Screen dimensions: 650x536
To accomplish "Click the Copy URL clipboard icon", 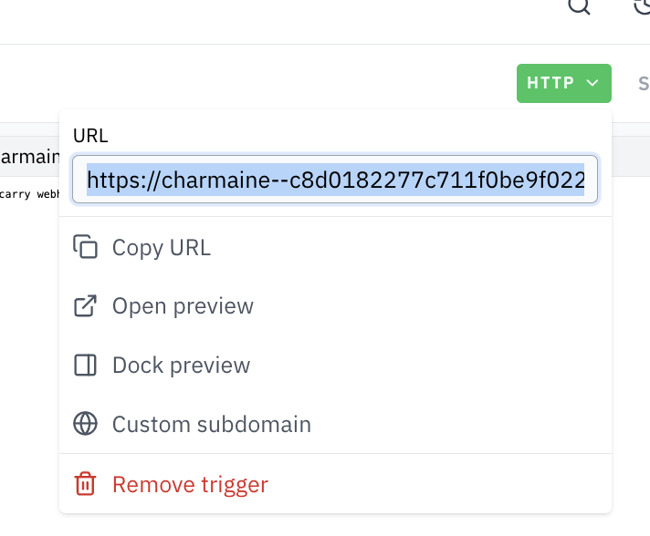I will [85, 247].
